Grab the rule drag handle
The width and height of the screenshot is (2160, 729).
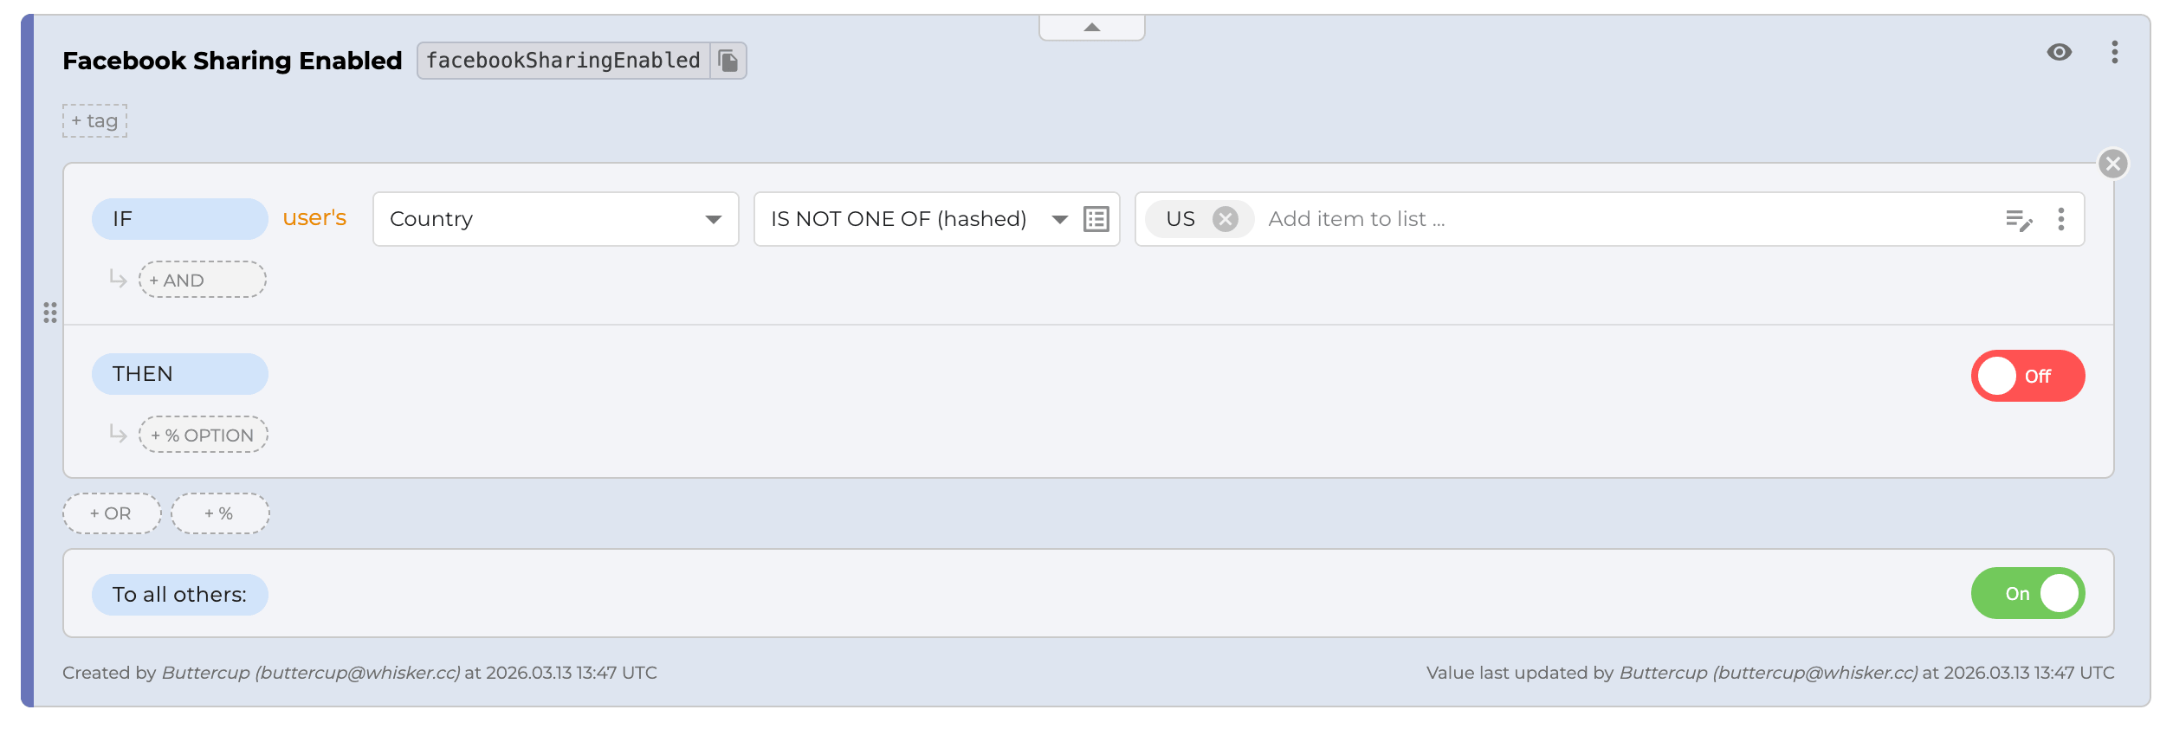(50, 313)
